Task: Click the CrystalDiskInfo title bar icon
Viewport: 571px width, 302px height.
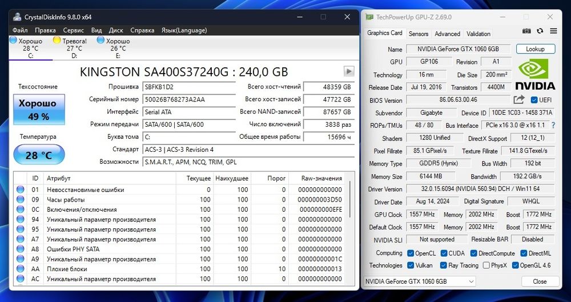Action: click(17, 17)
